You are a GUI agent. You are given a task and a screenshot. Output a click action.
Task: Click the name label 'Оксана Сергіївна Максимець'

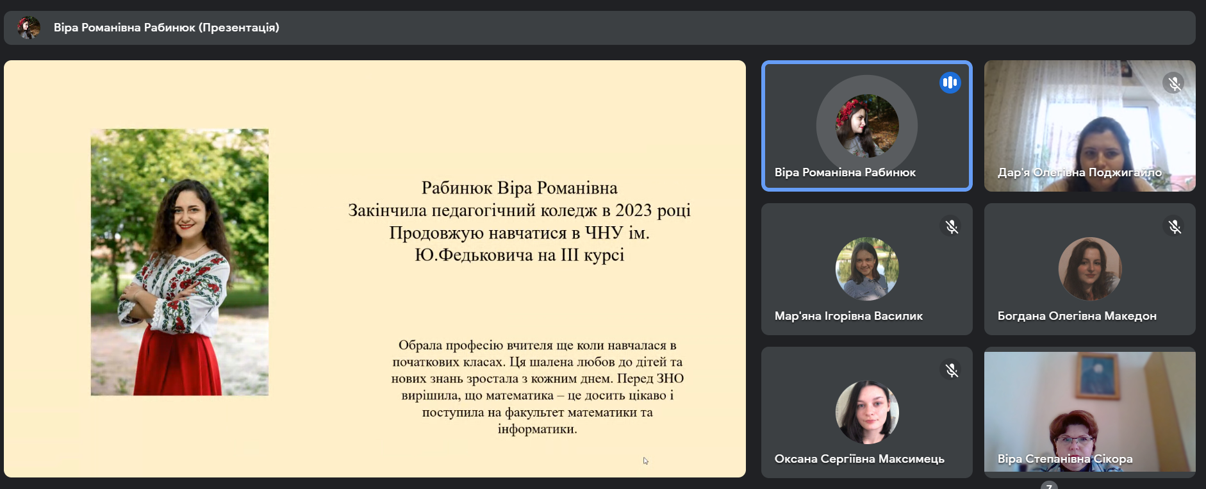(859, 459)
